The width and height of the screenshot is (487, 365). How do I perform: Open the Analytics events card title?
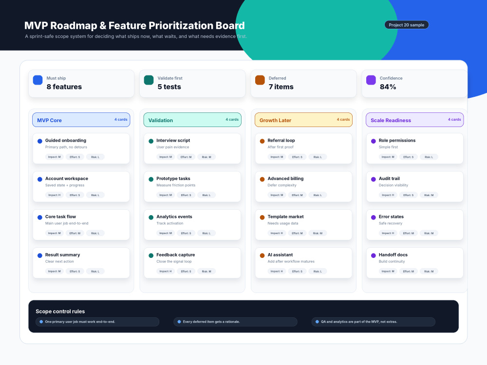click(x=174, y=217)
